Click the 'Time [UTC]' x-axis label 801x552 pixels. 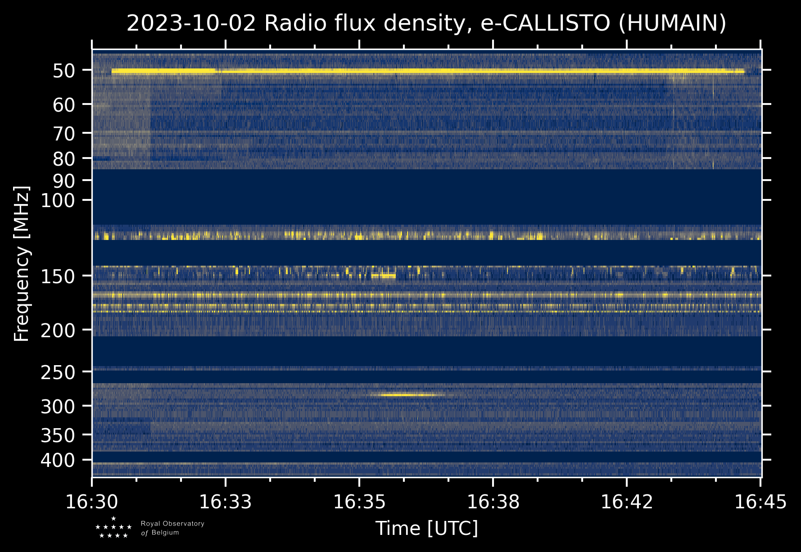tap(426, 528)
